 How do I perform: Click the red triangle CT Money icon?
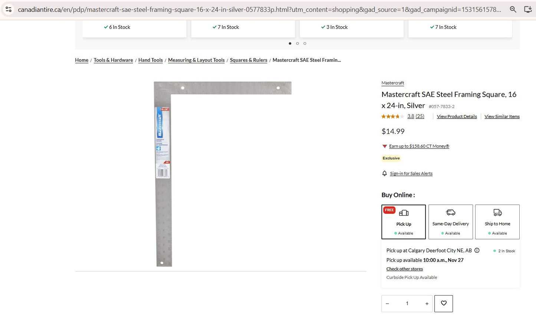(x=385, y=146)
